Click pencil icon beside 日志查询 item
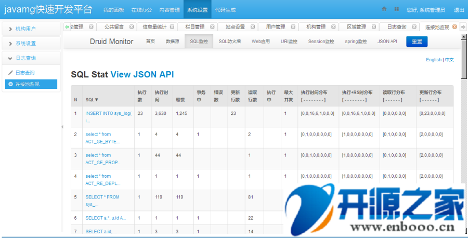 click(x=10, y=73)
